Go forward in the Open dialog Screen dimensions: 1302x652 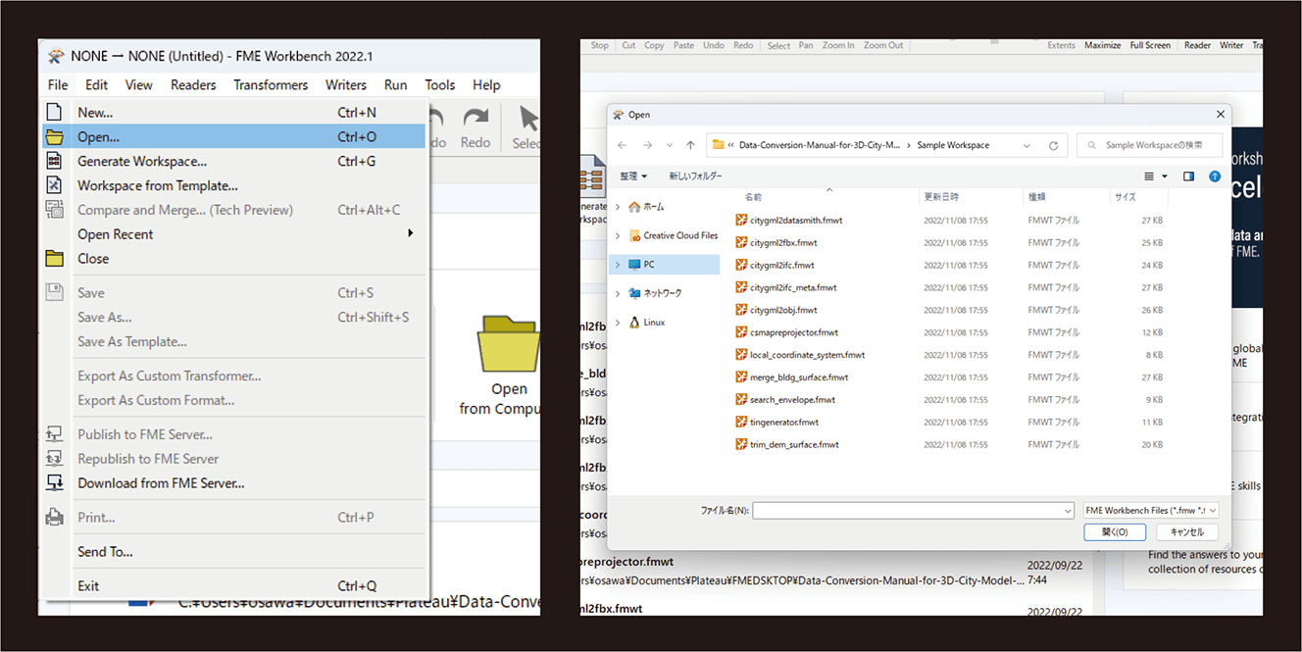647,145
